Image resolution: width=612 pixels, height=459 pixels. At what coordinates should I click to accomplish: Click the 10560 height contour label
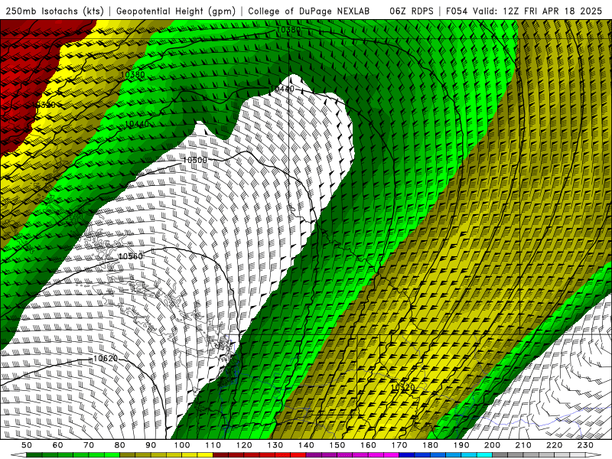tap(130, 256)
